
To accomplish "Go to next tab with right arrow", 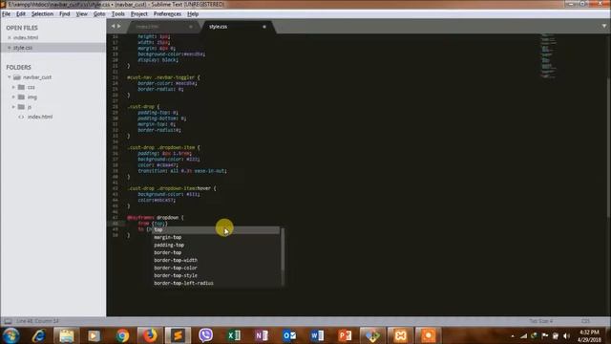I will point(119,26).
